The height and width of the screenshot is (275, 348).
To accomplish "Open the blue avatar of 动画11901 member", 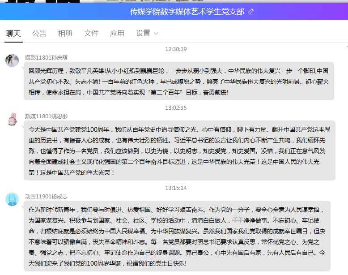I will [12, 199].
